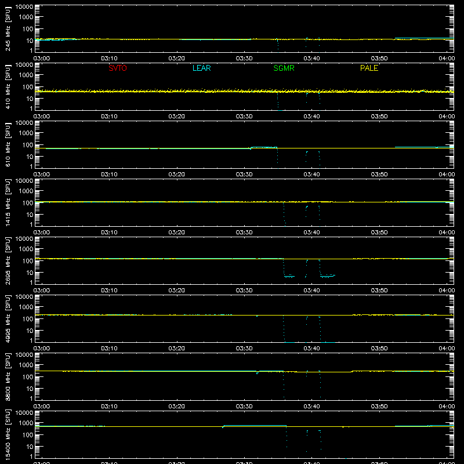Click 03:30 time label of 4995 MHz panel

pyautogui.click(x=244, y=349)
